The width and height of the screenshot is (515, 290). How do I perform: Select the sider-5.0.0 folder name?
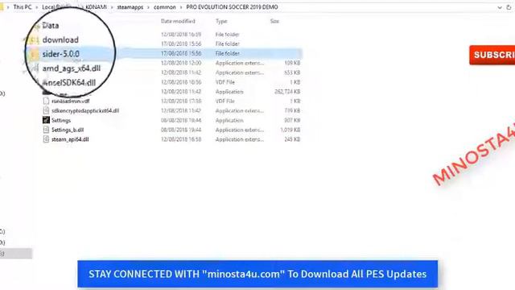[61, 54]
